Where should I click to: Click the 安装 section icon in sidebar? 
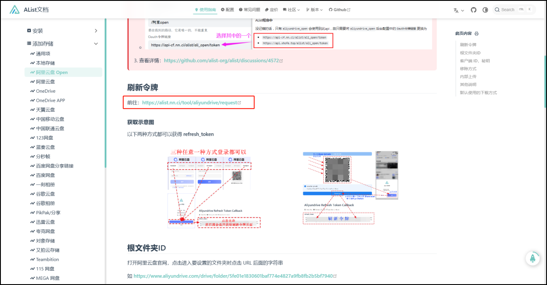(x=29, y=31)
